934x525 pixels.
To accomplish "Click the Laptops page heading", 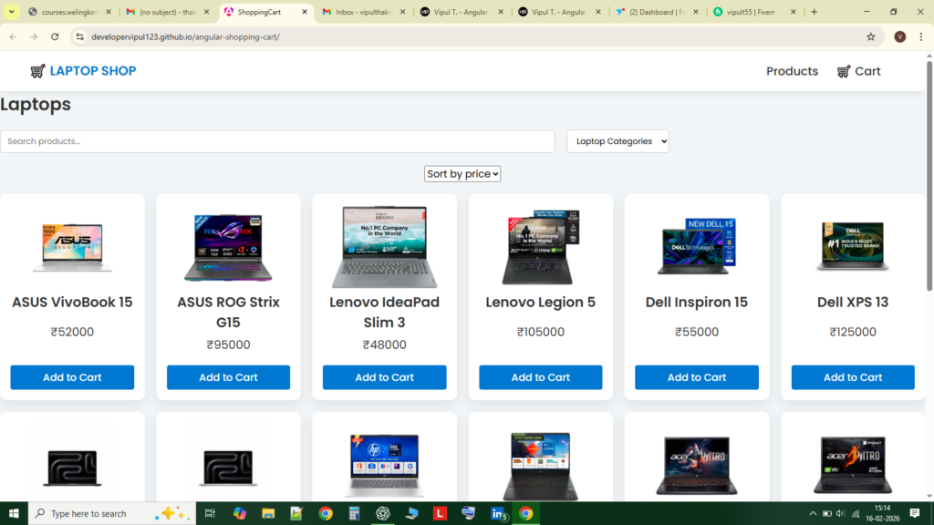I will pos(36,104).
